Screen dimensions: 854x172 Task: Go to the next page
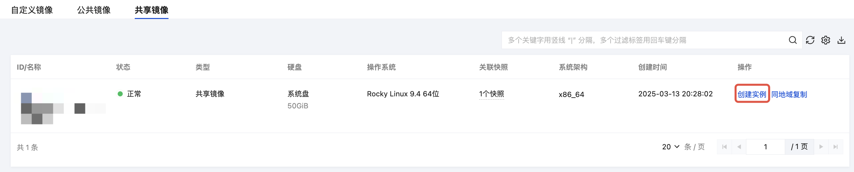click(x=821, y=147)
